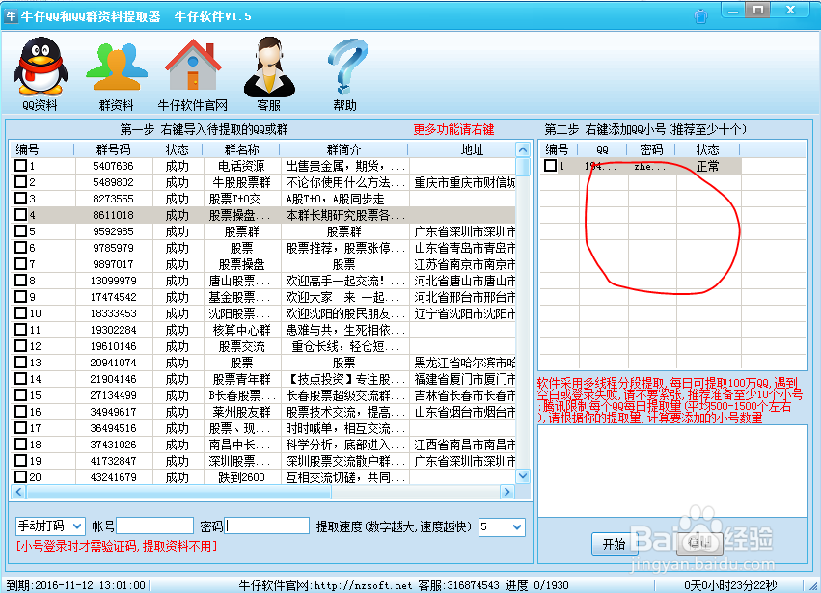Screen dimensions: 821x593
Task: Click group number 20941074
Action: pyautogui.click(x=113, y=363)
